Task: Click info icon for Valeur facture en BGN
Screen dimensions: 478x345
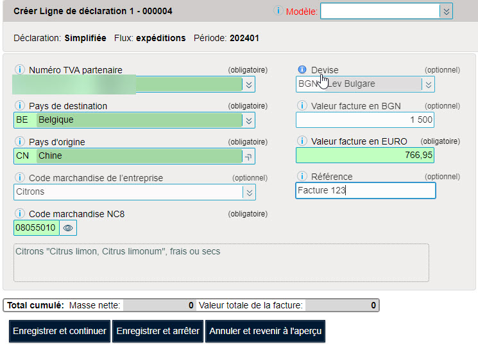Action: click(x=302, y=105)
